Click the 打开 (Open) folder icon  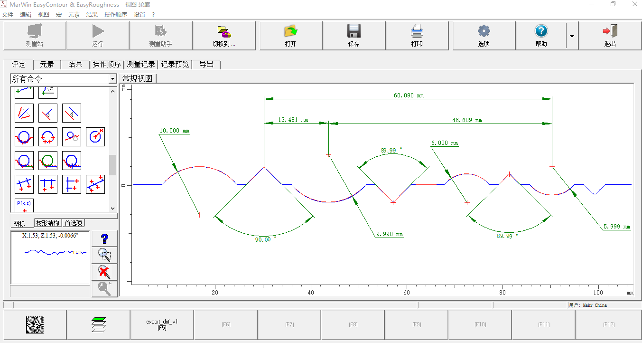pos(290,32)
